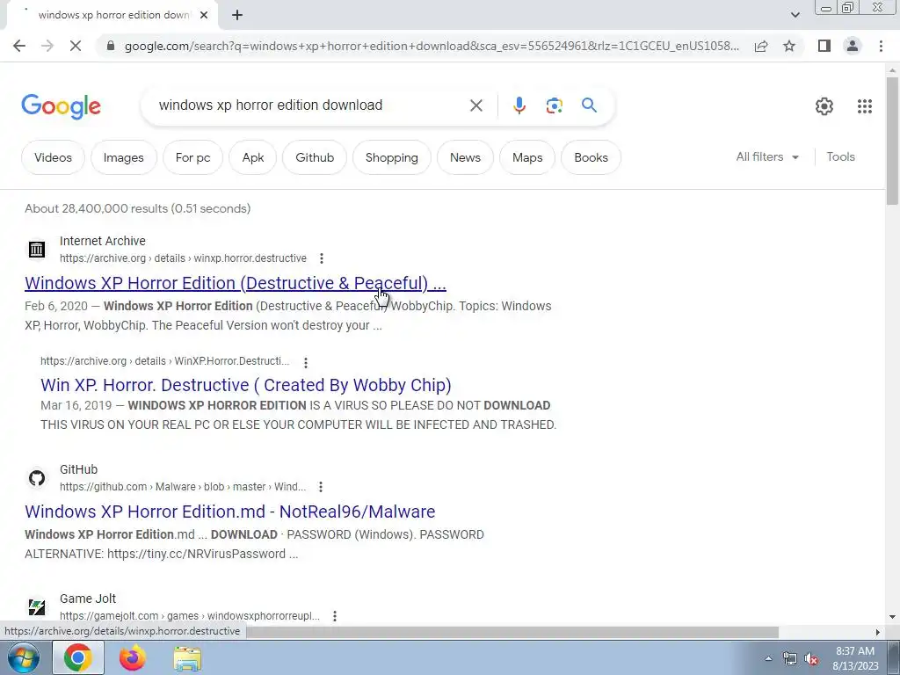Open a new tab with the plus button
The width and height of the screenshot is (900, 675).
(x=237, y=16)
